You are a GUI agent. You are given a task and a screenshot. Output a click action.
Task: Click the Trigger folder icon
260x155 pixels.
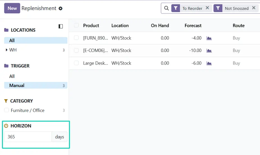coord(6,66)
